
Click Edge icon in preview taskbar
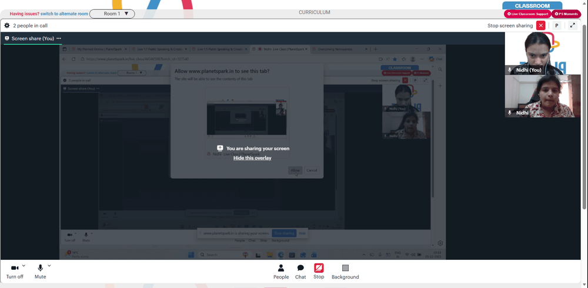click(x=280, y=255)
